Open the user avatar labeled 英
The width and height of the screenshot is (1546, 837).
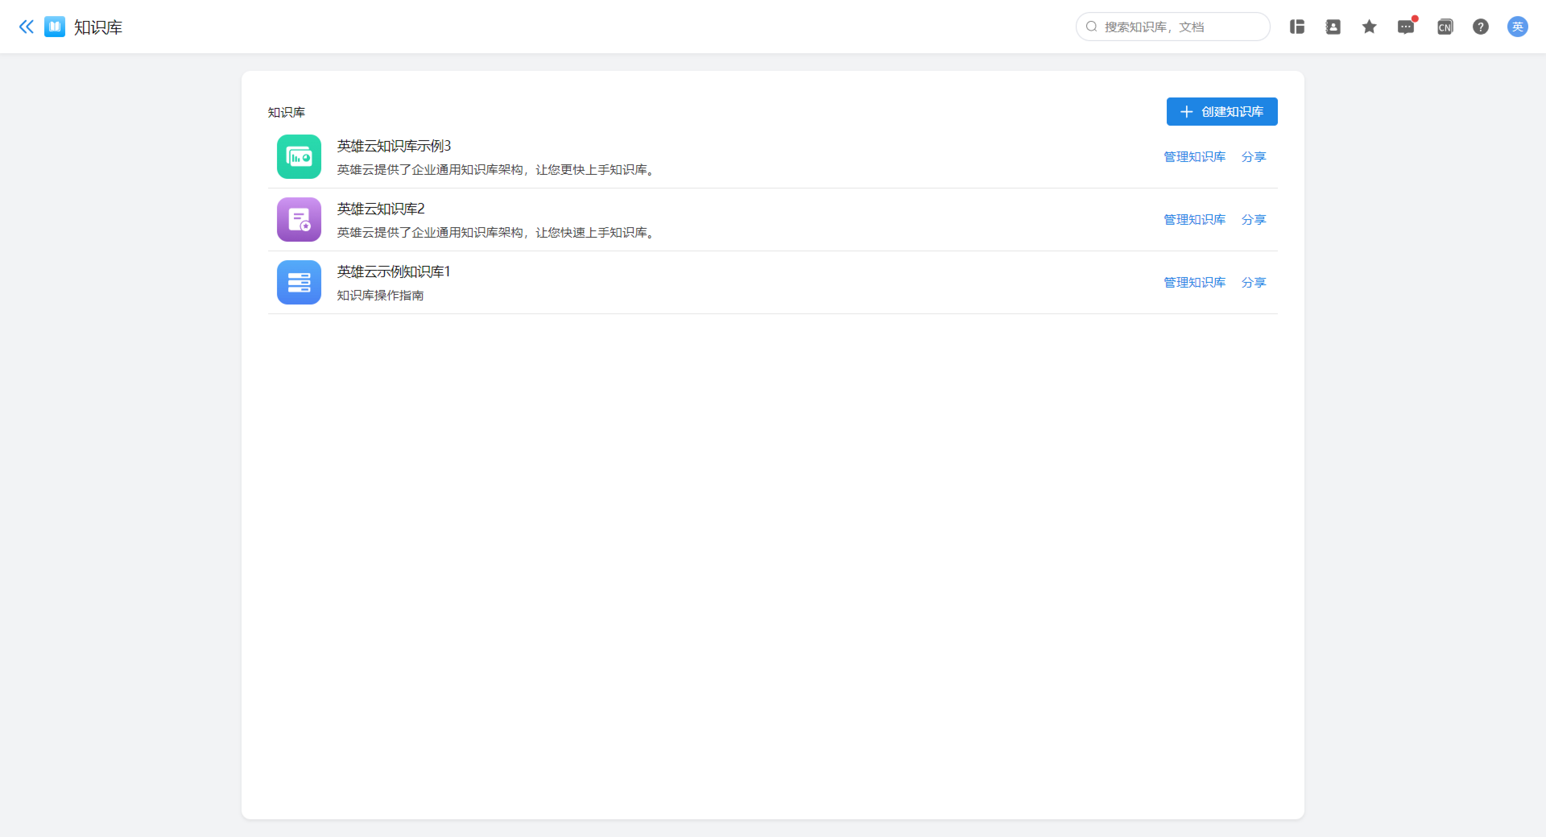(x=1518, y=27)
